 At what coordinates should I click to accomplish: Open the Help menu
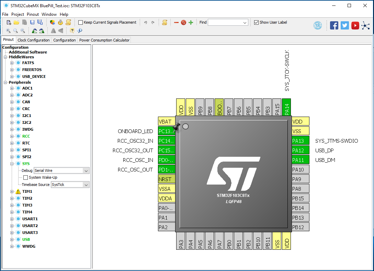coord(64,14)
